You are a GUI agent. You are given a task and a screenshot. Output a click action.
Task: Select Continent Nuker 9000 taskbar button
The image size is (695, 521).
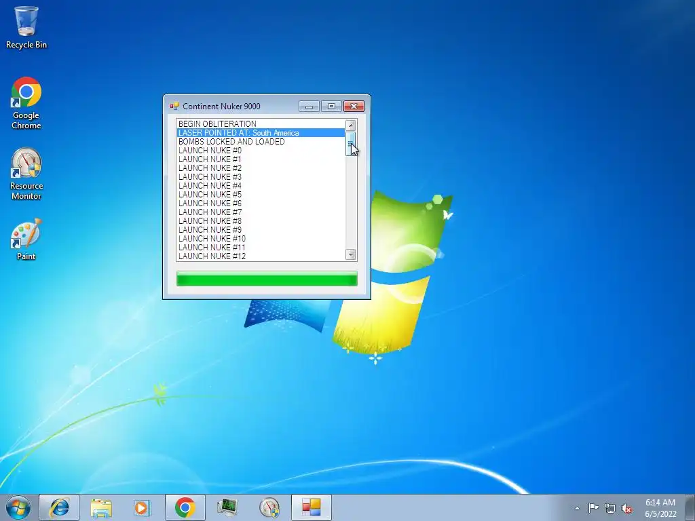(311, 507)
